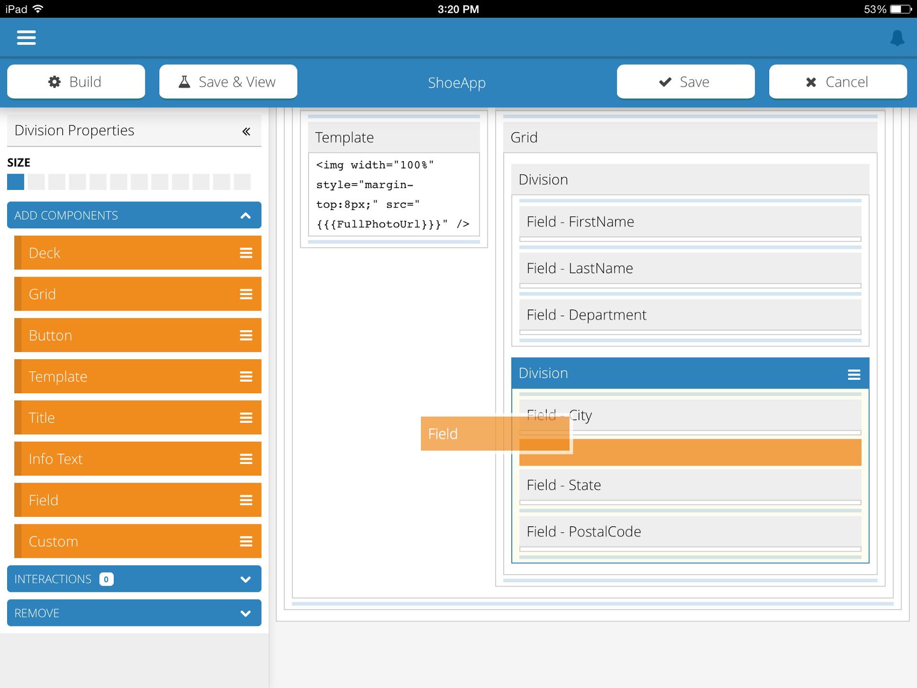Tap the drag handle on Info Text component
Viewport: 917px width, 688px height.
click(246, 459)
